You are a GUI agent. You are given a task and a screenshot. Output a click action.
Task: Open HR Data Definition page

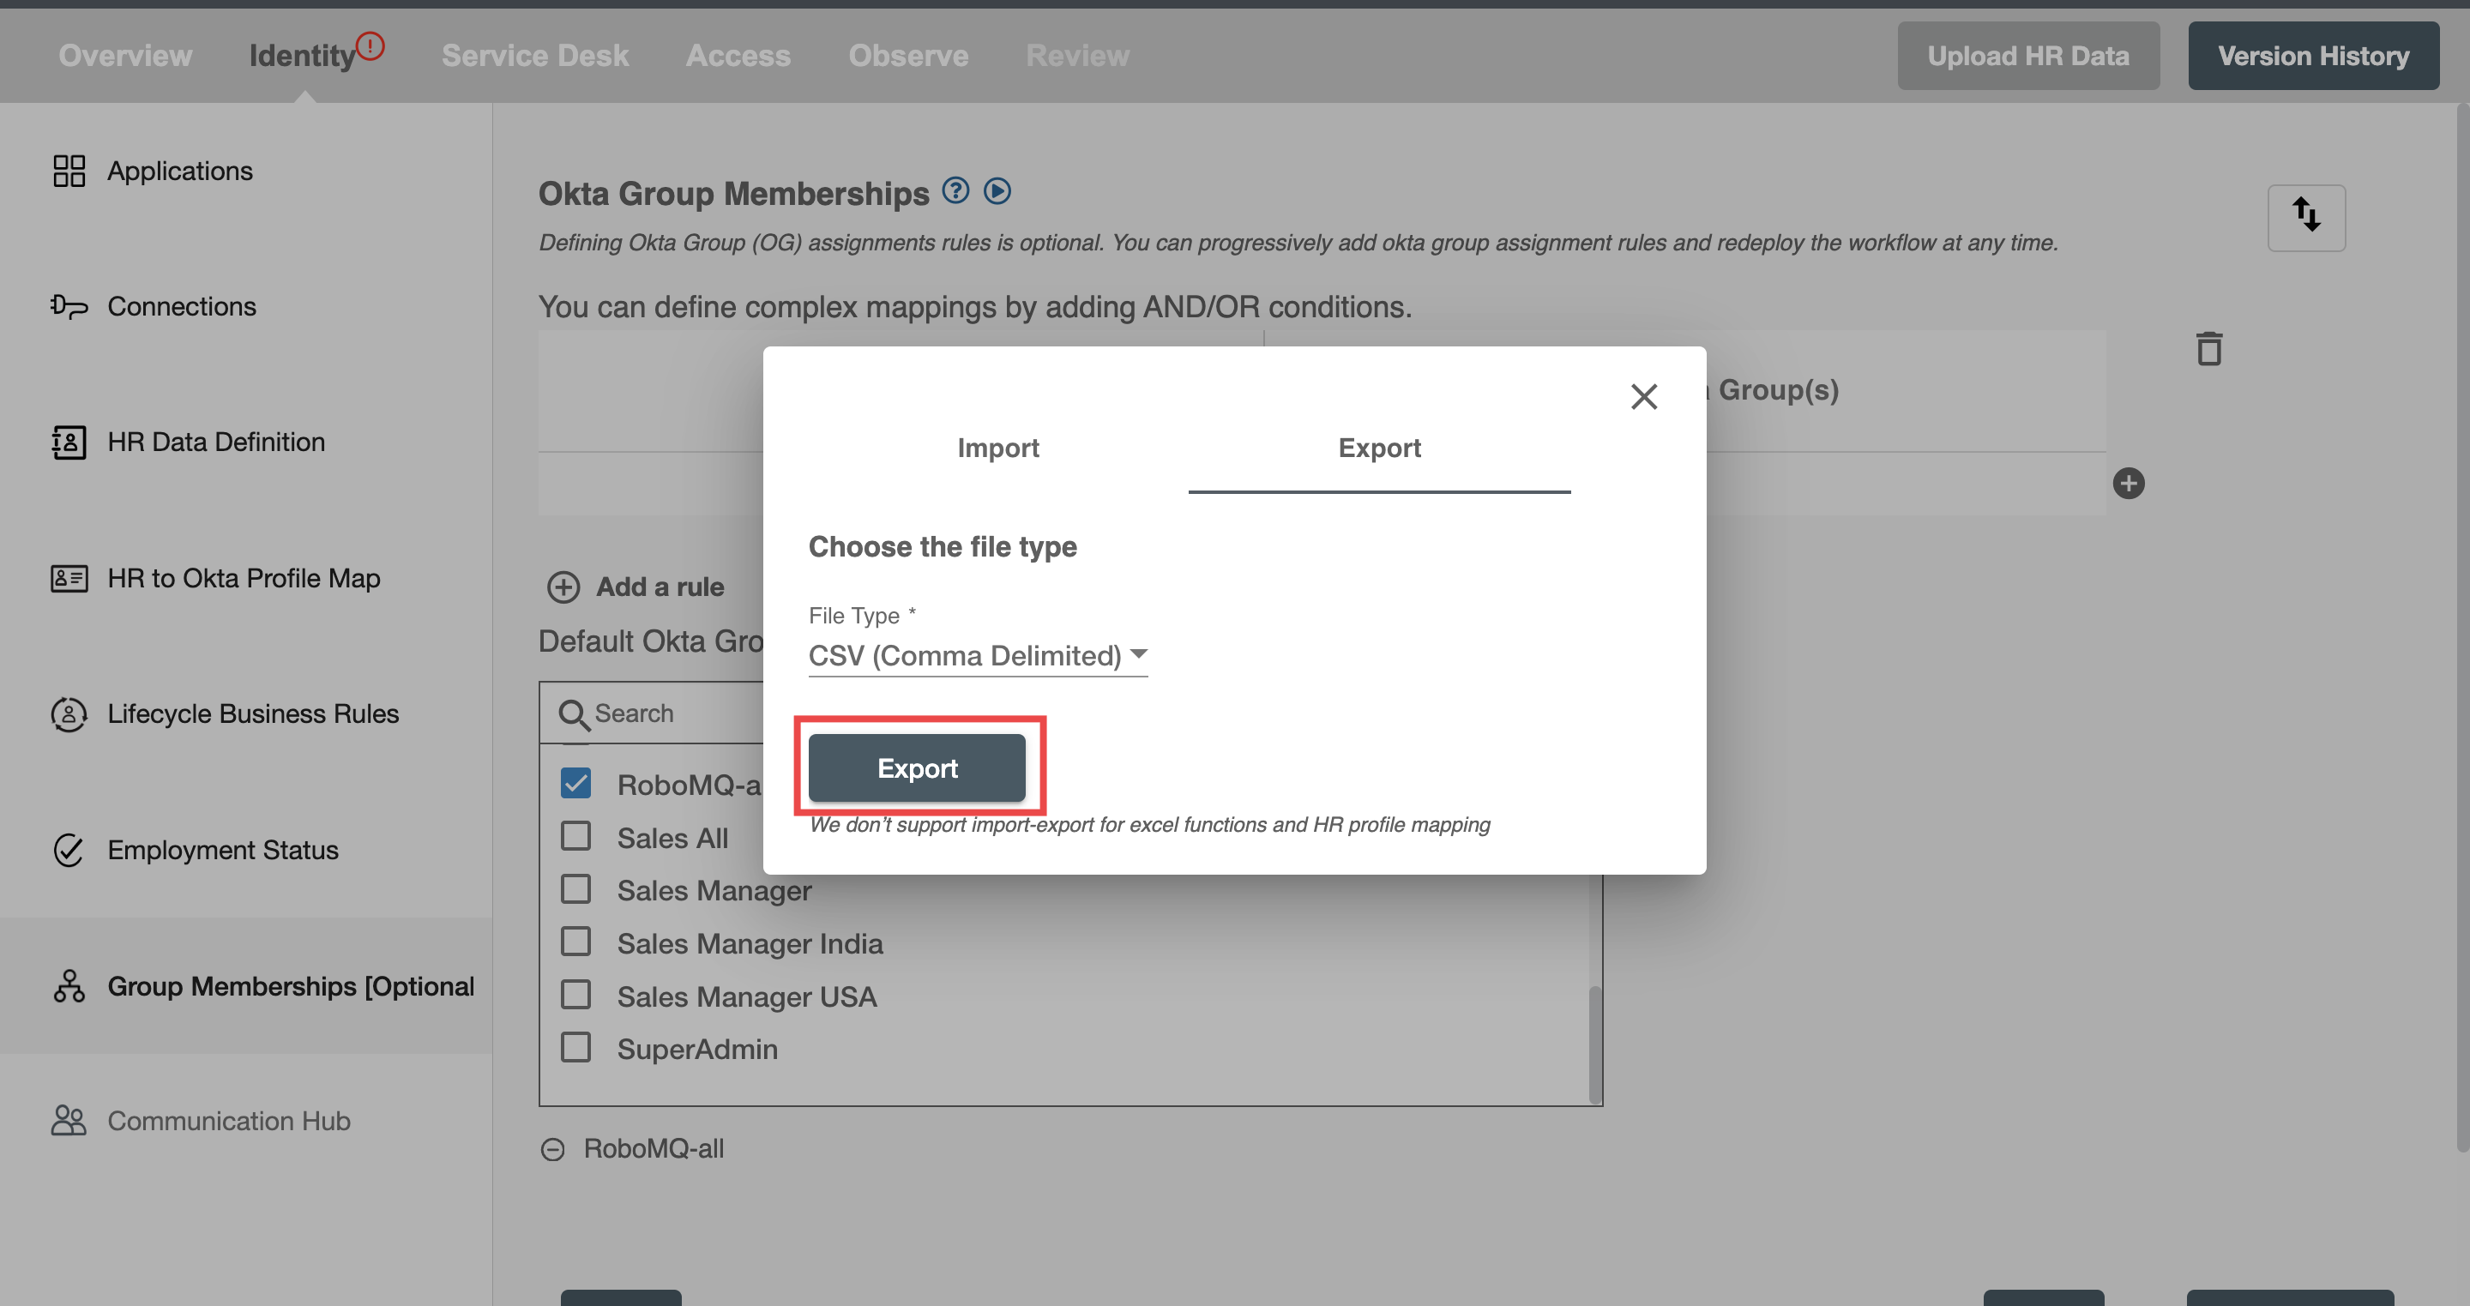point(217,442)
